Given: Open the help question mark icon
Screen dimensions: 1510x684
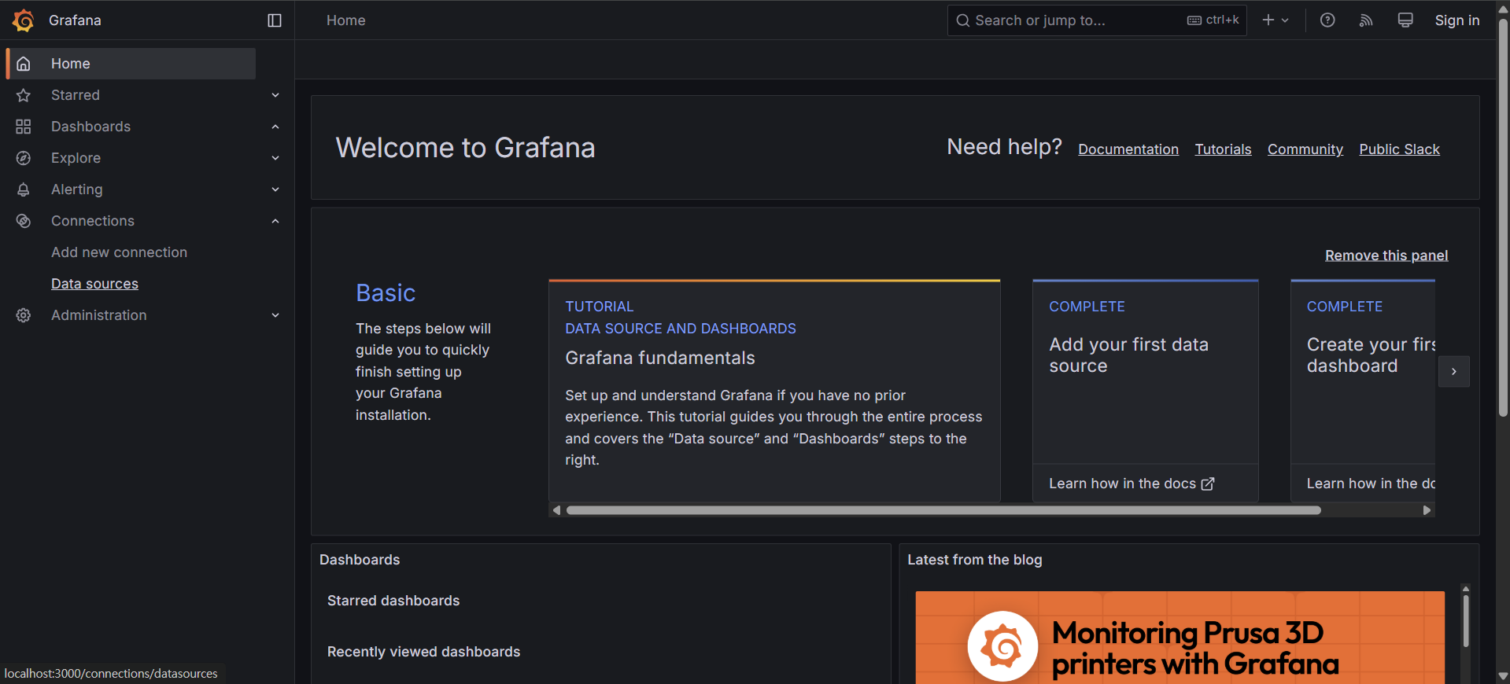Looking at the screenshot, I should click(1327, 20).
